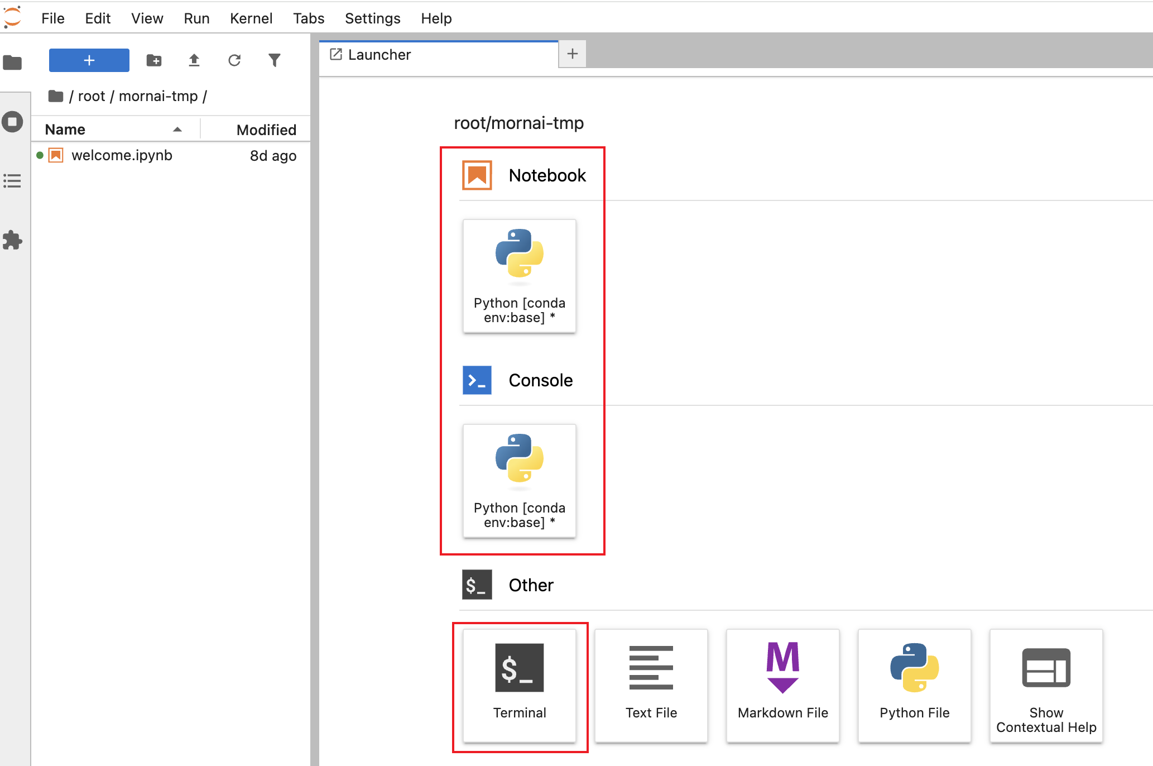
Task: Open Running Terminals and Kernels panel
Action: point(12,122)
